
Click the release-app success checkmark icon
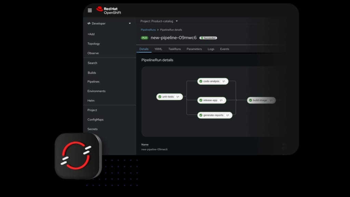tap(201, 100)
